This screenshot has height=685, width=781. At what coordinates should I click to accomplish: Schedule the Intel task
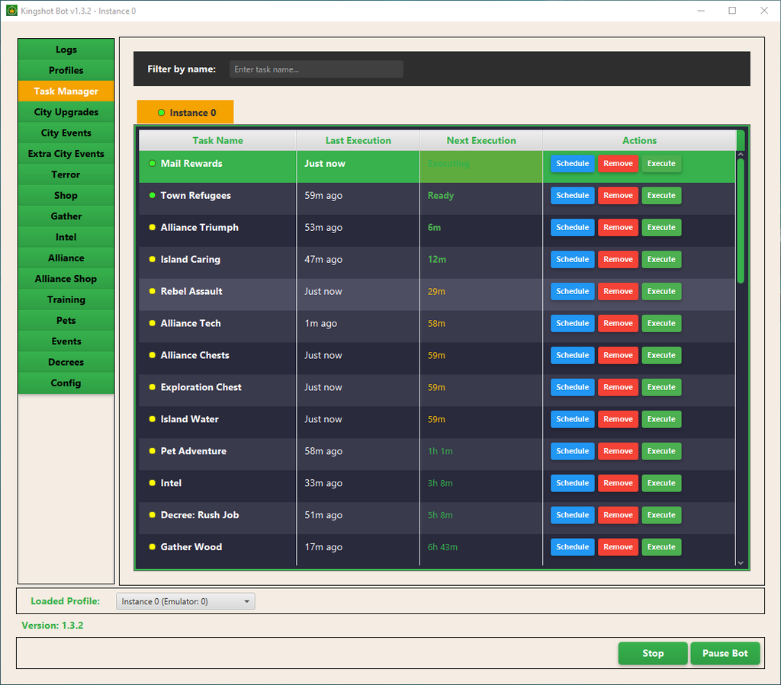pos(572,483)
